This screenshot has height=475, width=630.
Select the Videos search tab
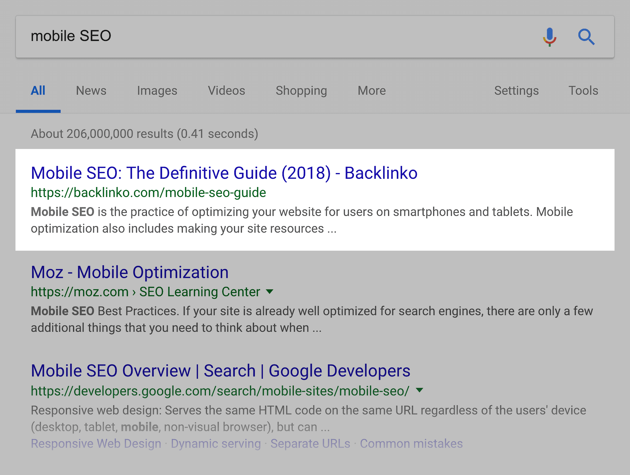[226, 91]
